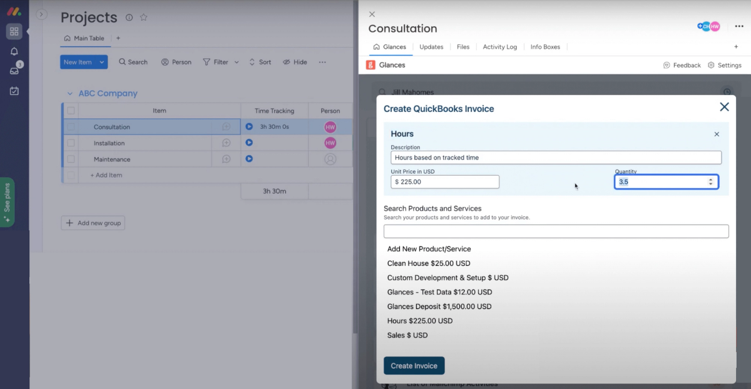Close the Consultation item panel
Image resolution: width=751 pixels, height=389 pixels.
coord(372,14)
